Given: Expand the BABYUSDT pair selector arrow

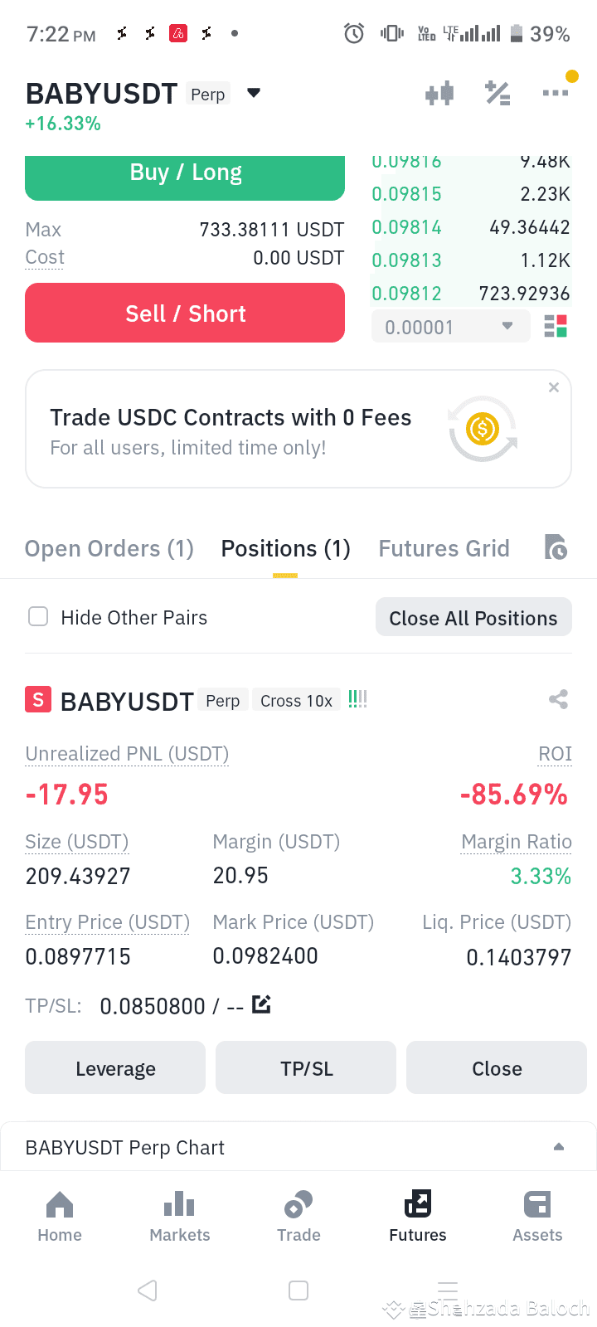Looking at the screenshot, I should pos(254,93).
